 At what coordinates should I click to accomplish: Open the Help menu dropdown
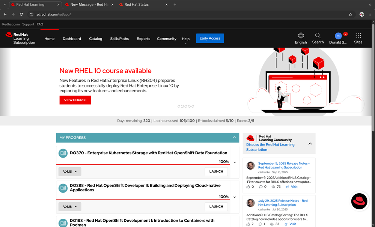tap(185, 39)
